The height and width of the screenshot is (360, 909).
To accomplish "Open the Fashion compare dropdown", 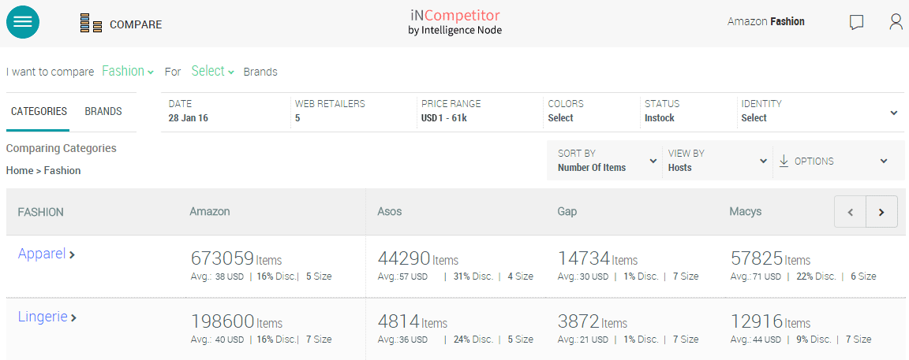I will [128, 71].
